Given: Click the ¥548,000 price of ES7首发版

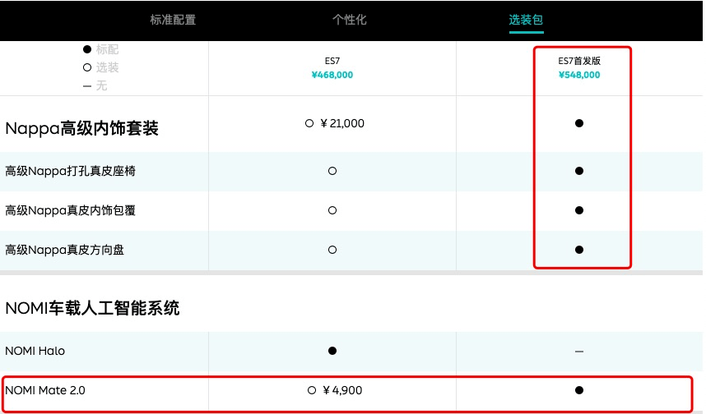Looking at the screenshot, I should (x=579, y=75).
